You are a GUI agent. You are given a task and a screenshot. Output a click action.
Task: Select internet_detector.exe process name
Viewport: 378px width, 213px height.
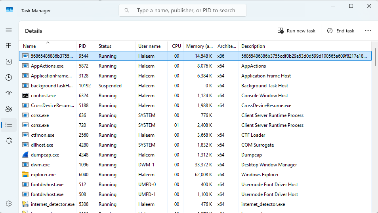pos(53,204)
